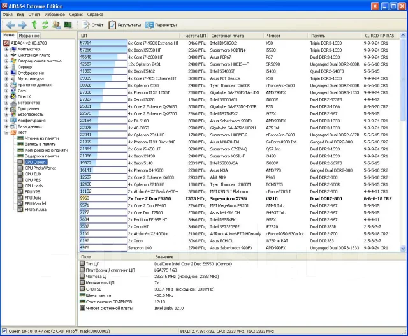The height and width of the screenshot is (336, 408).
Task: Select the FPU Mandel test icon
Action: click(x=20, y=203)
